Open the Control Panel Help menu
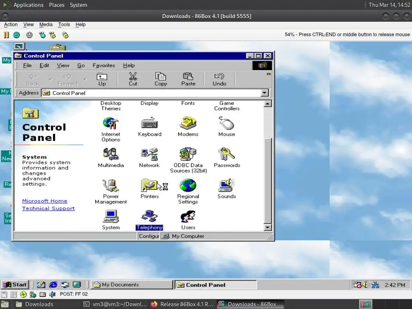Viewport: 412px width, 309px height. (129, 66)
